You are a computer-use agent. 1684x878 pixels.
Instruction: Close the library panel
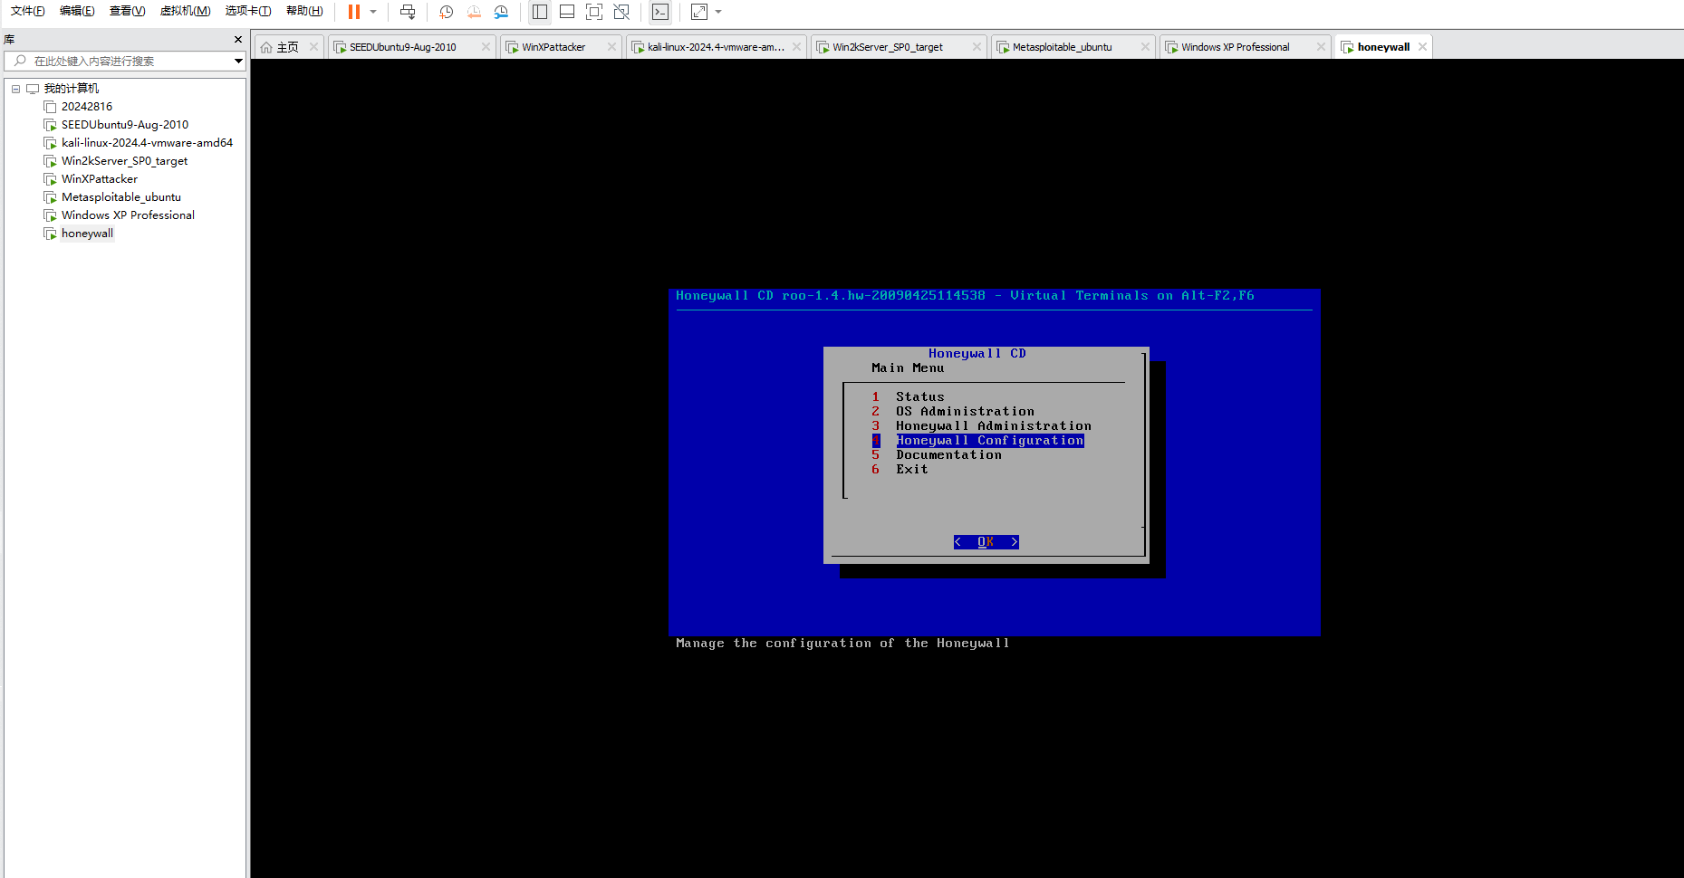point(238,40)
